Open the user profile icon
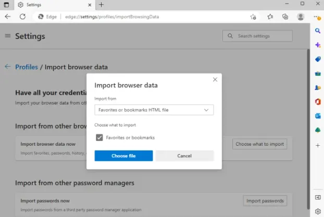Viewport: 324px width, 217px height. pos(301,17)
